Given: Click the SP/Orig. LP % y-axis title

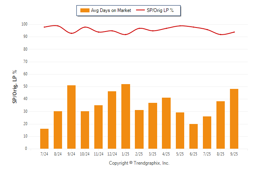Looking at the screenshot, I should click(x=15, y=86).
